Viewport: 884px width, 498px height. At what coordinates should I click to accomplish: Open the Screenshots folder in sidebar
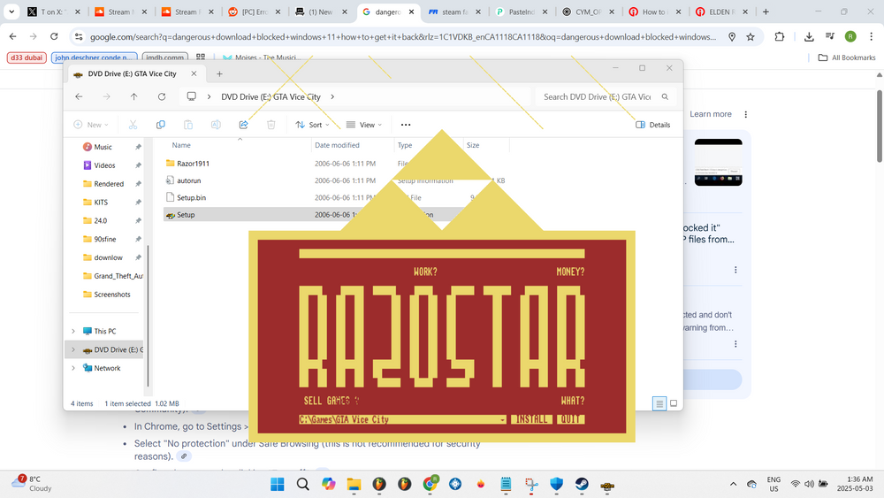(x=111, y=295)
